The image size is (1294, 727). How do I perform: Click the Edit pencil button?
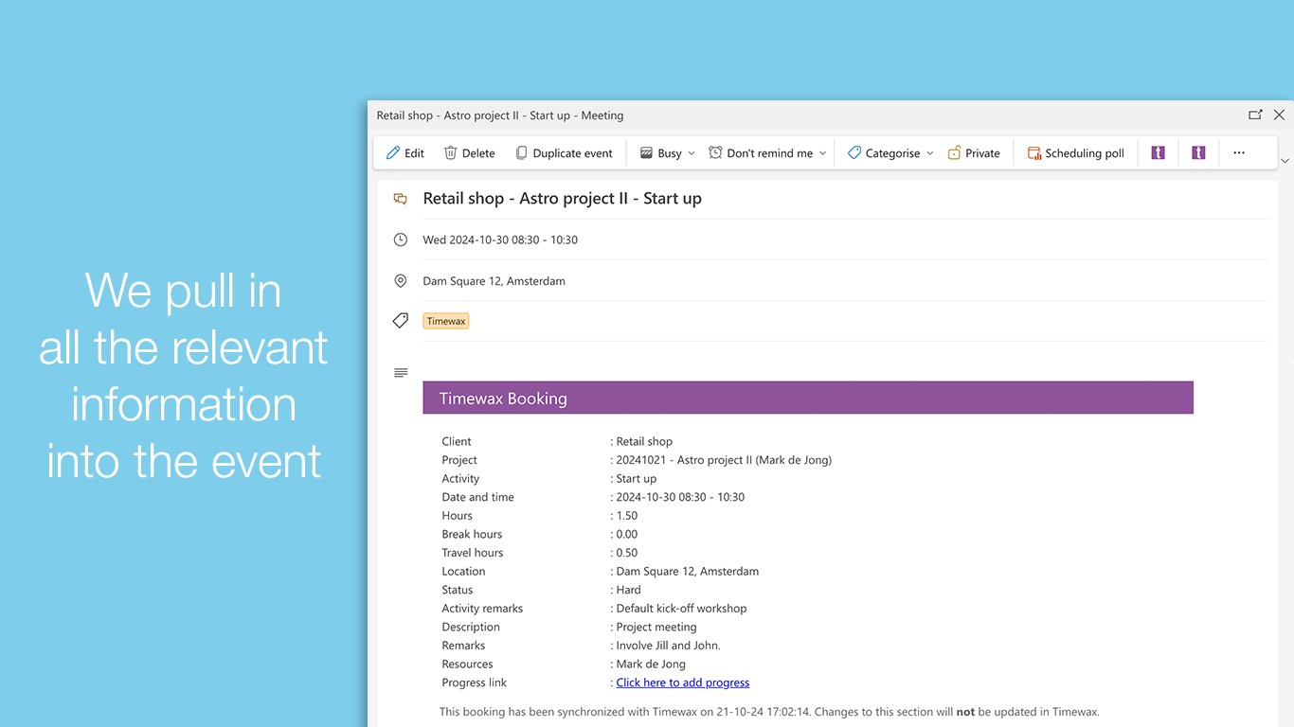point(405,153)
